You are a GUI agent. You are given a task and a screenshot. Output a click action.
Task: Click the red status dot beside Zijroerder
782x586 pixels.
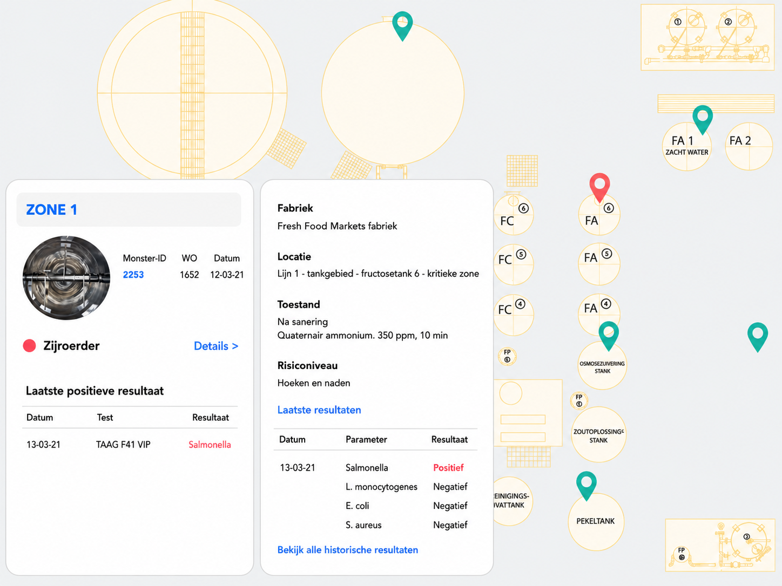30,346
